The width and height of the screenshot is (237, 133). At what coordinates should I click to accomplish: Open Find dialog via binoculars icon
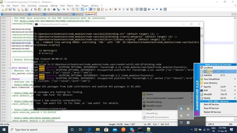point(54,9)
